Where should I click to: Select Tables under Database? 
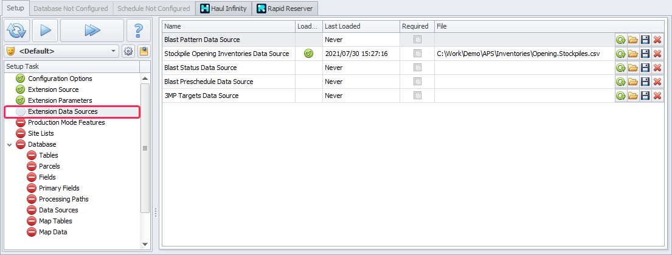(49, 156)
